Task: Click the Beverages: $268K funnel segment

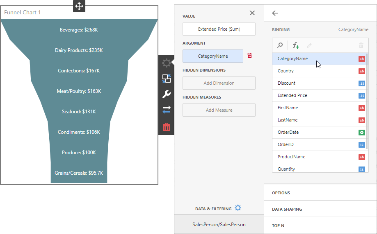Action: (x=79, y=30)
